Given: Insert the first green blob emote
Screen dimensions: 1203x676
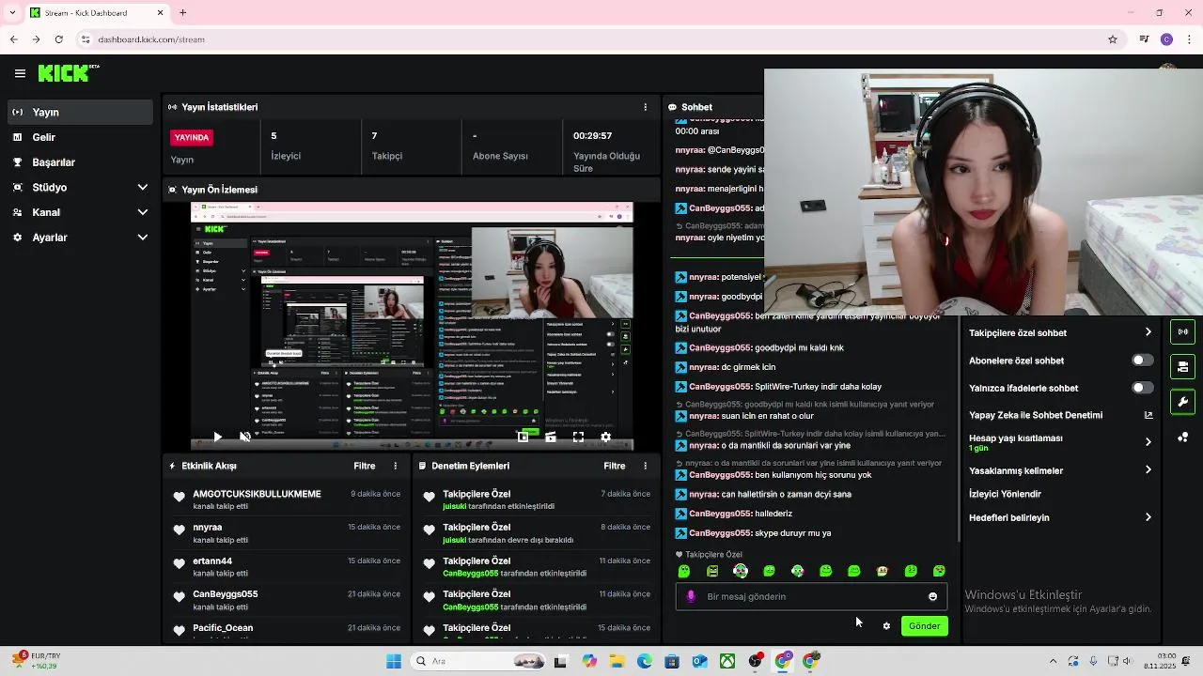Looking at the screenshot, I should point(684,571).
